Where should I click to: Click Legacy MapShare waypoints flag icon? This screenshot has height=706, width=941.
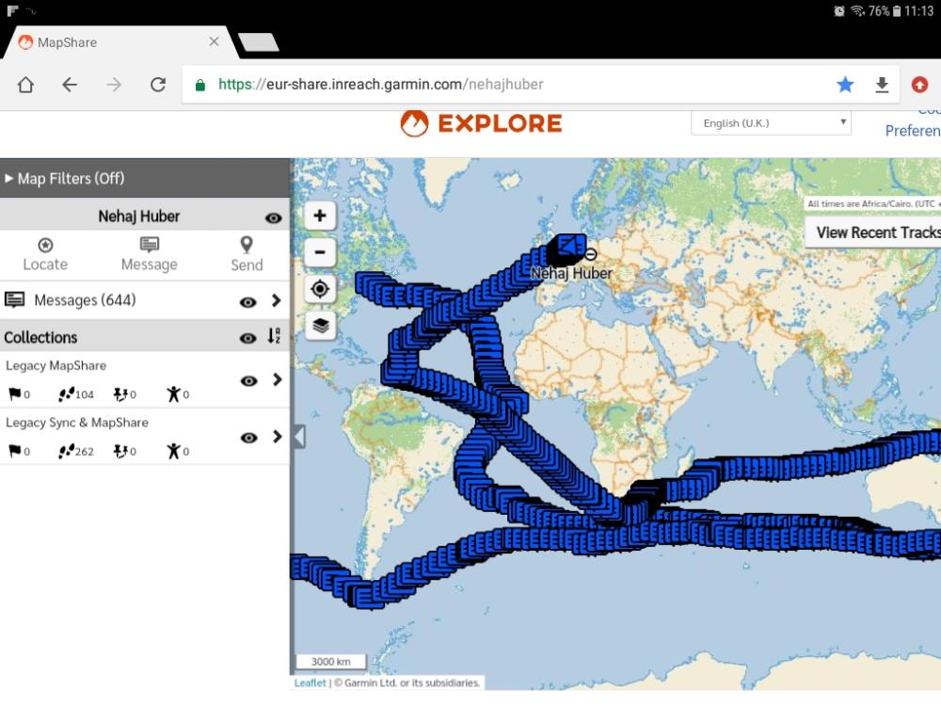(14, 393)
